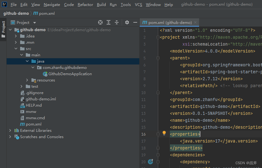Click the IntelliJ IDEA logo icon

tap(4, 4)
